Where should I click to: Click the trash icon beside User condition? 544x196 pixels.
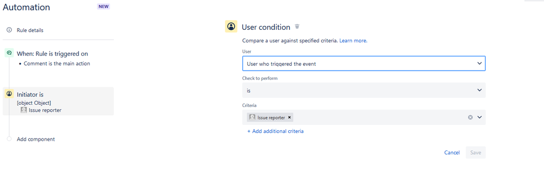coord(297,27)
